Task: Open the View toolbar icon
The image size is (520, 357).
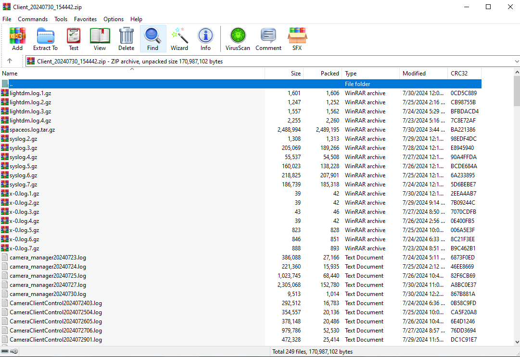Action: (100, 39)
